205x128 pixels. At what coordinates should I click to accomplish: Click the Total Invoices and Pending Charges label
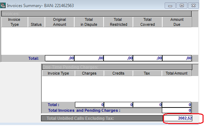[x=84, y=110]
